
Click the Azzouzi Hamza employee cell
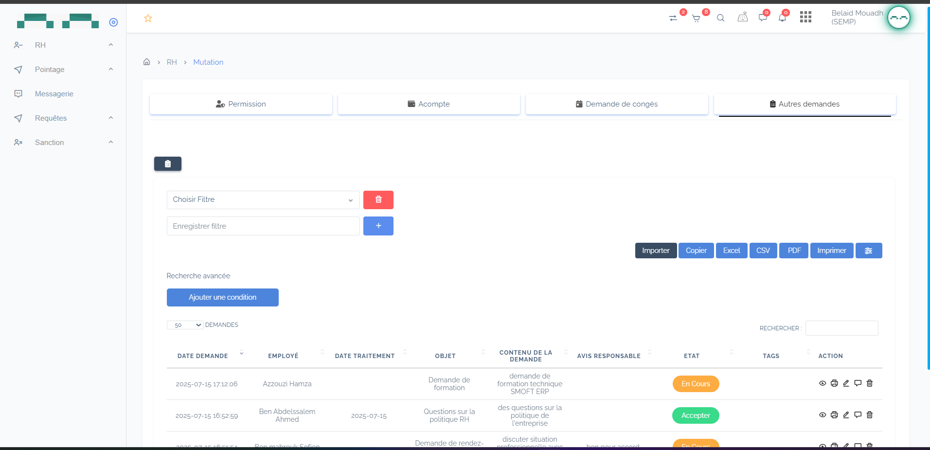point(287,384)
